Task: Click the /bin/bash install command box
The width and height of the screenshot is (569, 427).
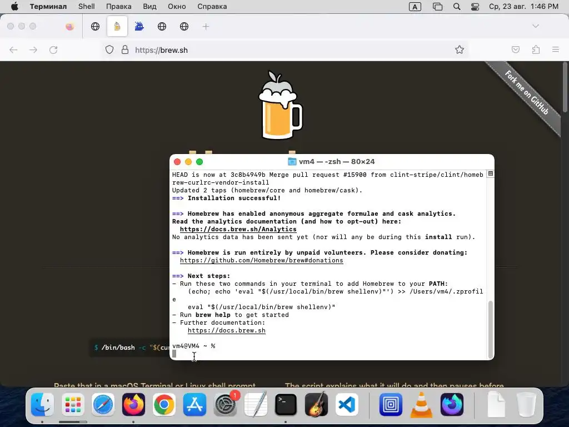Action: click(129, 347)
